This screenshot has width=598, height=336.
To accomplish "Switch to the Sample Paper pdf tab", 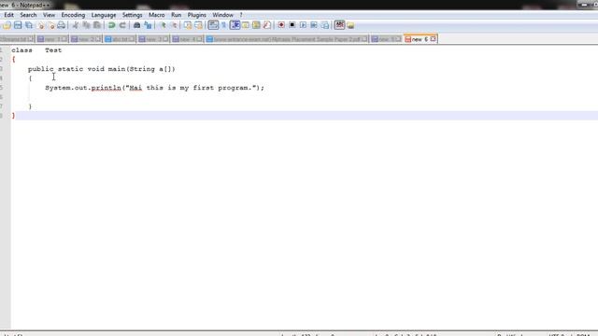I will pos(287,39).
